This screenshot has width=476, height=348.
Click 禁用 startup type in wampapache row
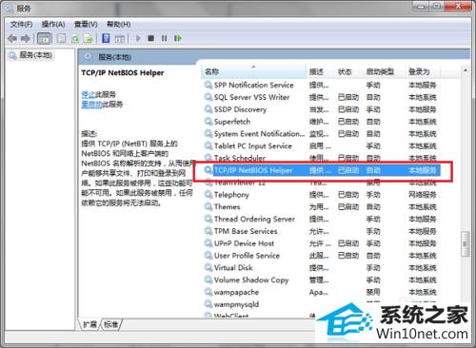(x=373, y=292)
